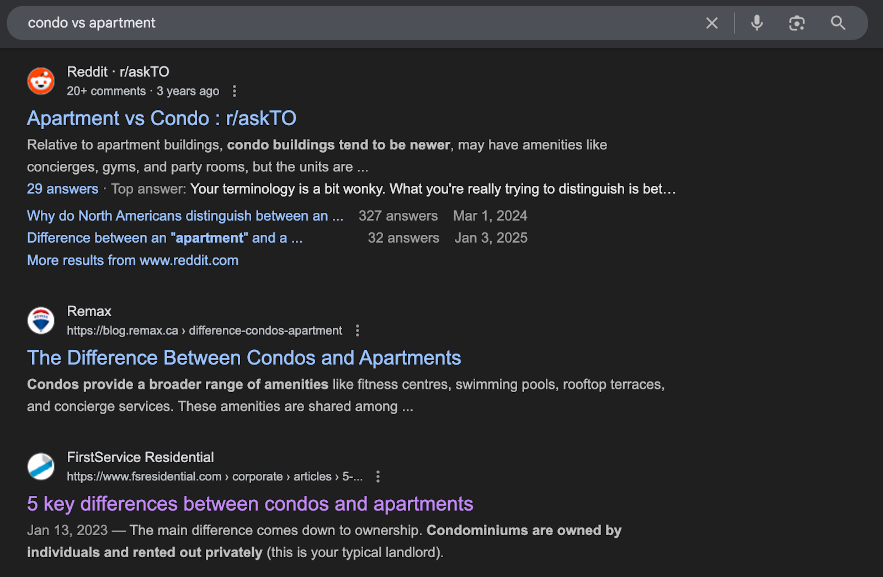Open The Difference Between Condos and Apartments

pyautogui.click(x=244, y=357)
